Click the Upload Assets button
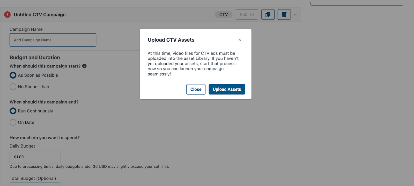414x186 pixels. (x=227, y=89)
